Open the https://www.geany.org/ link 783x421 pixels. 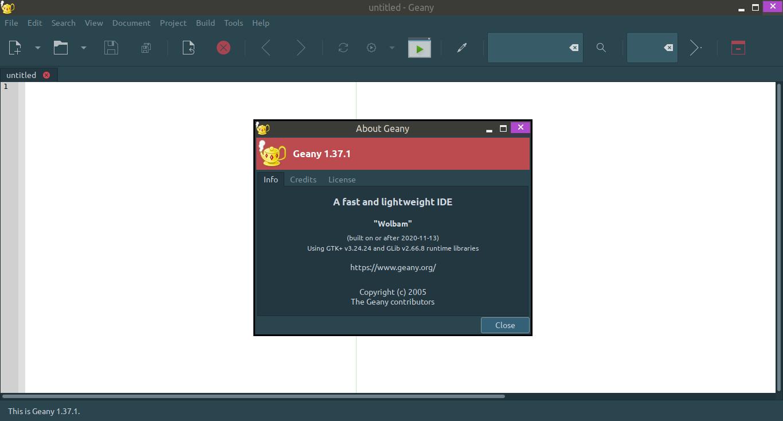393,267
